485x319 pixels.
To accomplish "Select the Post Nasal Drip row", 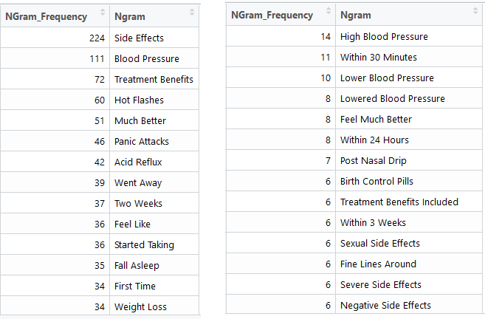I will click(373, 160).
